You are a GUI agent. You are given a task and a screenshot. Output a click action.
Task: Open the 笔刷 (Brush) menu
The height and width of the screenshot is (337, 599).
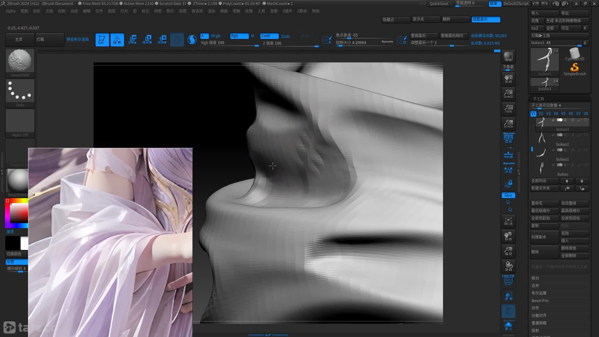pos(24,11)
